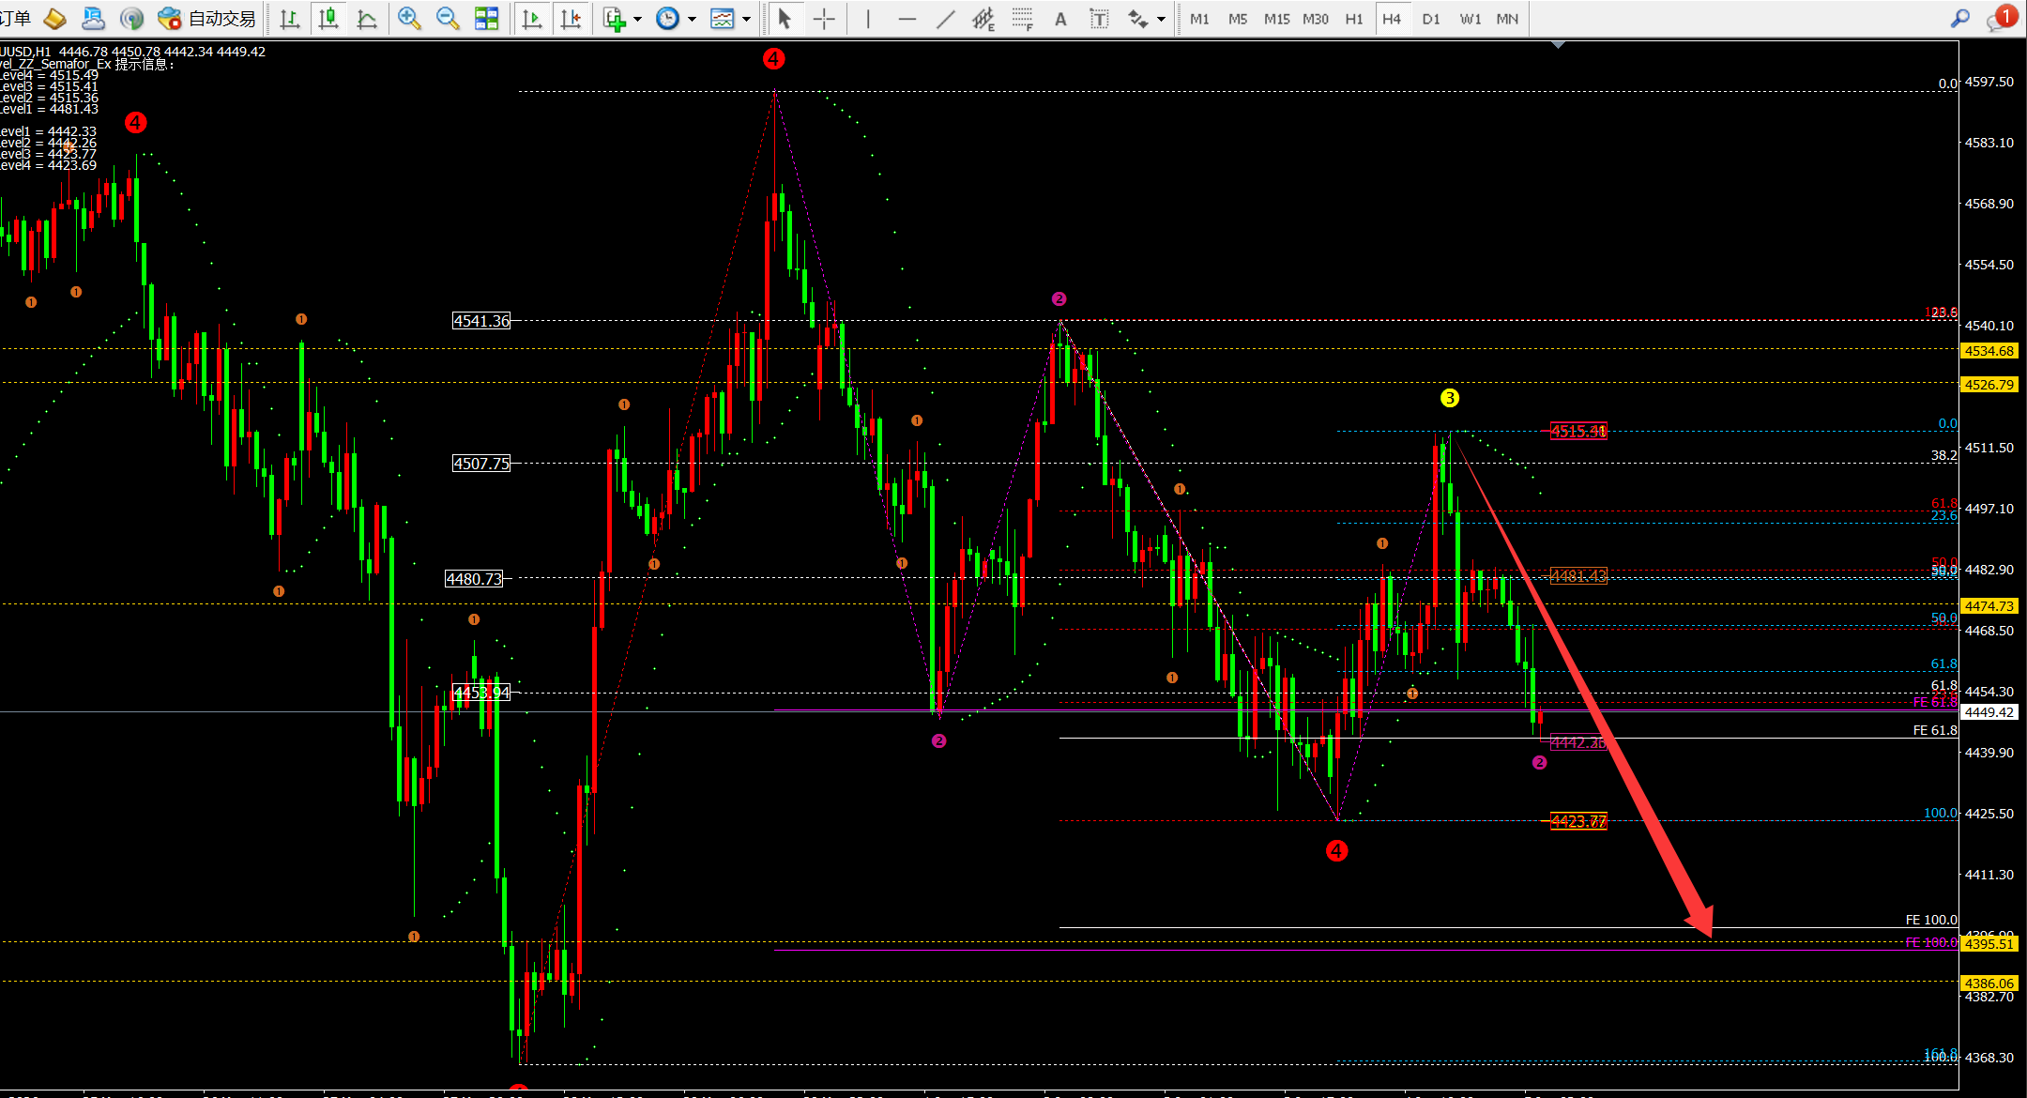Open the search magnifier icon

click(1960, 19)
